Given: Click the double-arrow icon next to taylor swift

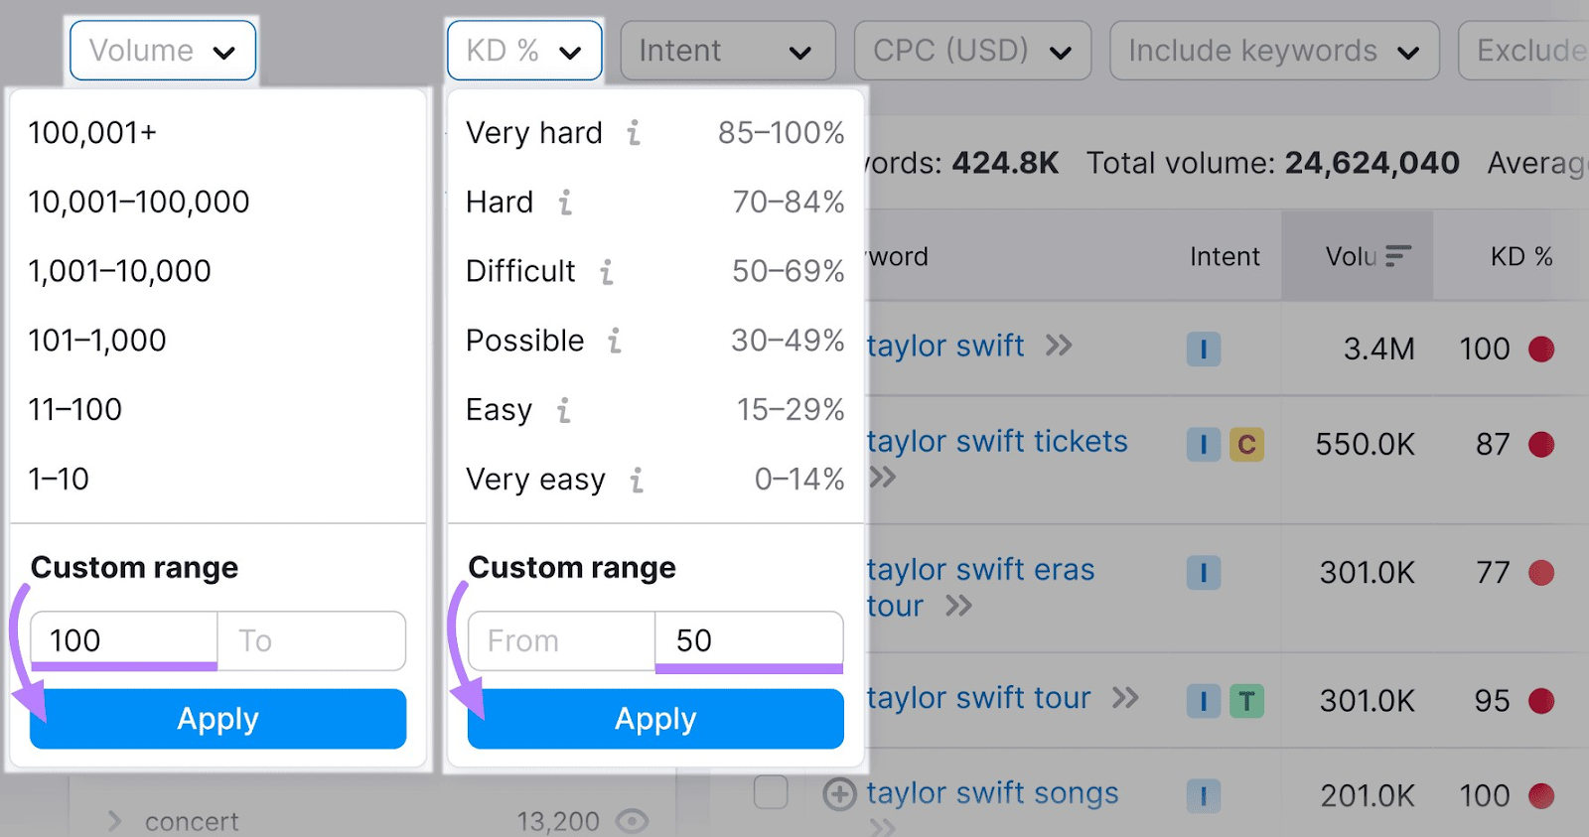Looking at the screenshot, I should point(1060,346).
